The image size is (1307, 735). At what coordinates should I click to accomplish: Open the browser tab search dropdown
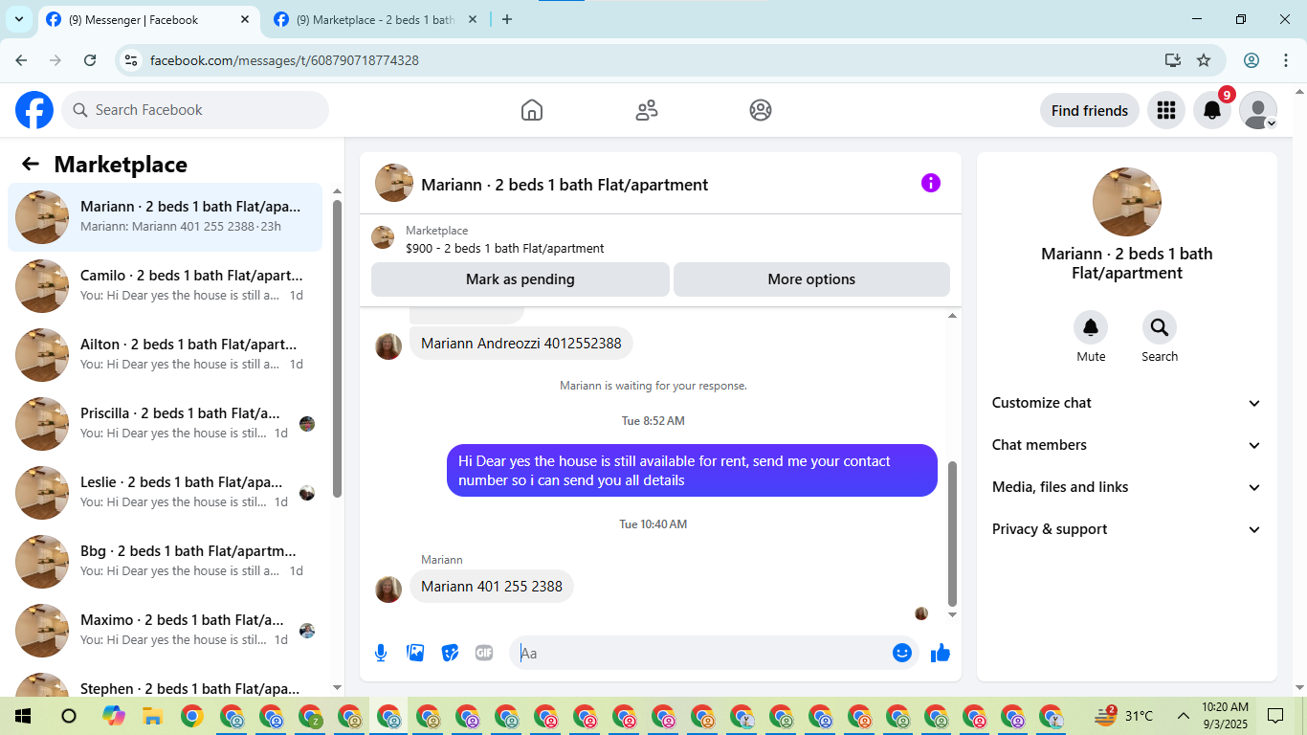coord(19,19)
